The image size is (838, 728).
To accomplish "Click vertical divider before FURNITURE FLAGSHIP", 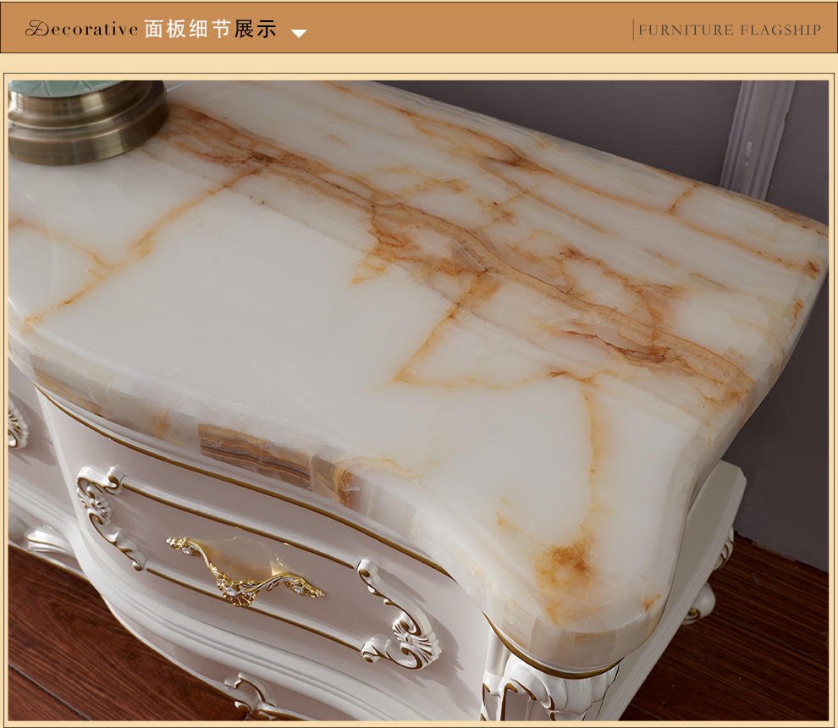I will (633, 30).
